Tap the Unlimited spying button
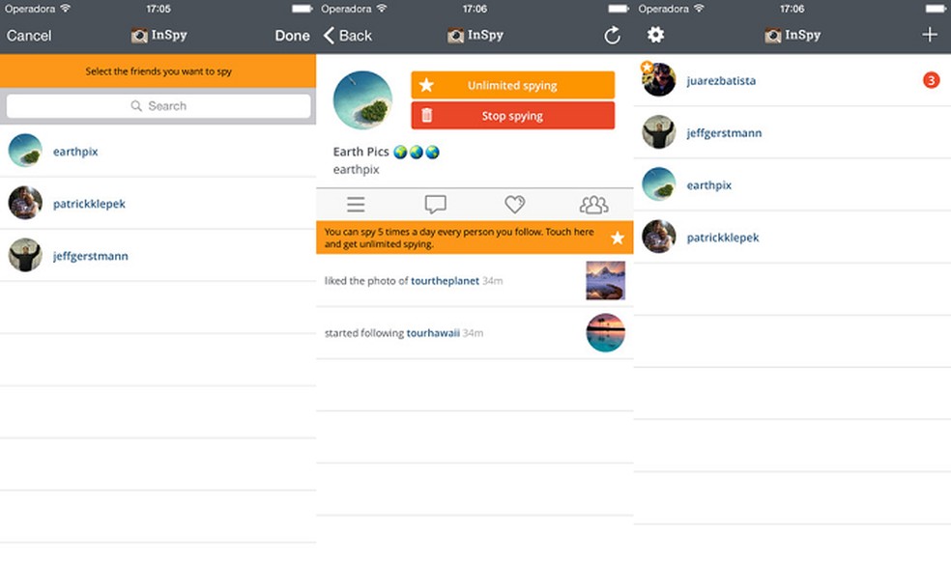The width and height of the screenshot is (951, 562). pyautogui.click(x=512, y=85)
